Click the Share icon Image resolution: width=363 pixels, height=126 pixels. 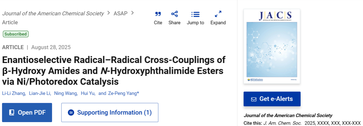(x=174, y=14)
